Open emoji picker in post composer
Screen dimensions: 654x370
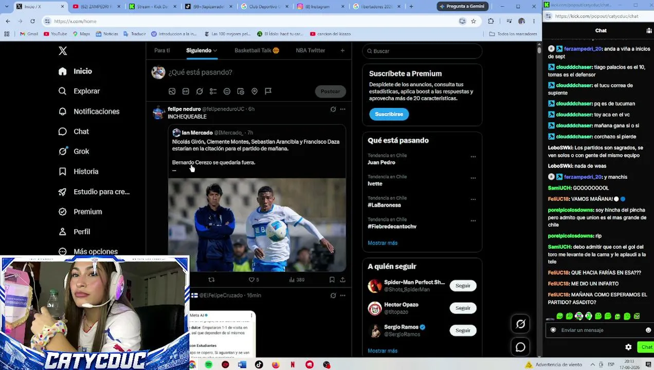227,91
